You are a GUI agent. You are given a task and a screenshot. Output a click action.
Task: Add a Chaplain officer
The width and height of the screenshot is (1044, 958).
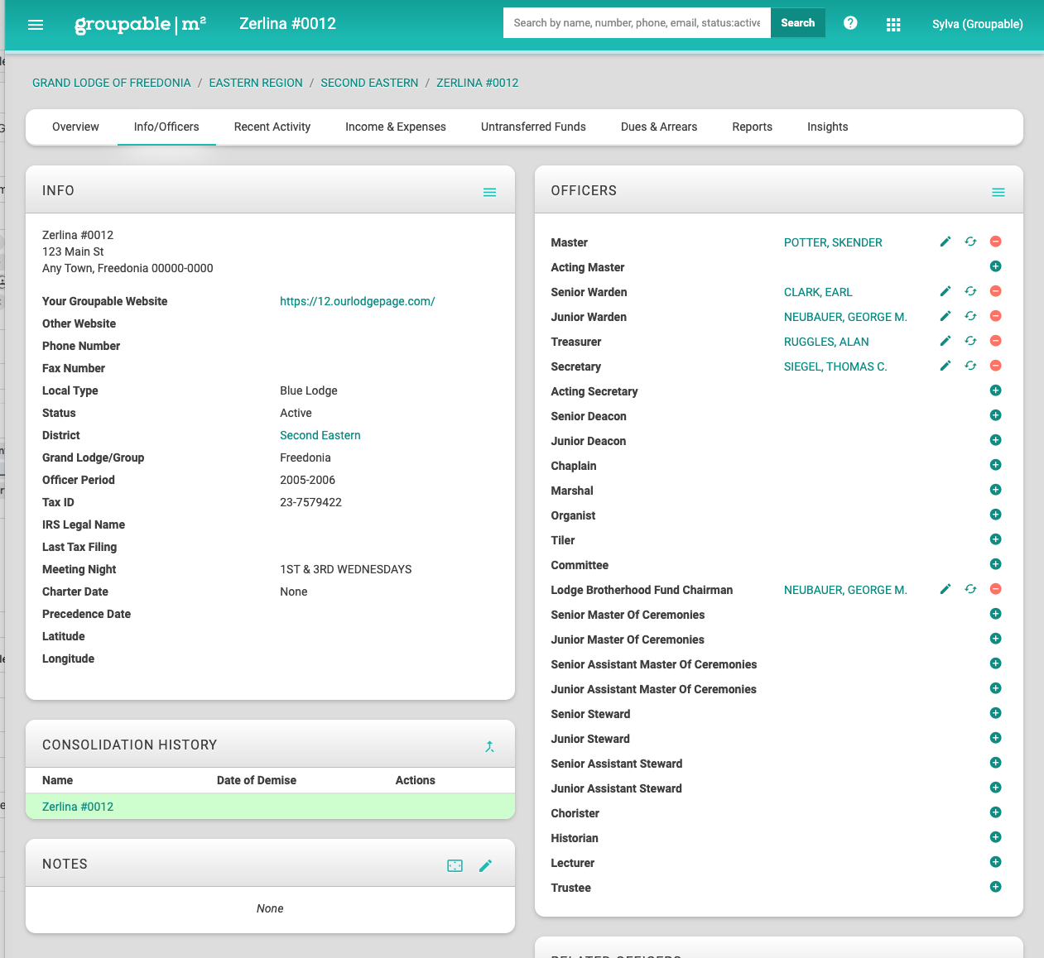(996, 465)
